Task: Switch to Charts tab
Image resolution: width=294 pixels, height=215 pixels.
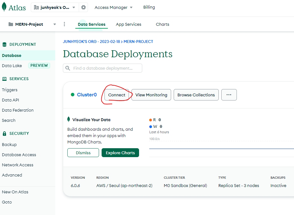Action: point(162,24)
